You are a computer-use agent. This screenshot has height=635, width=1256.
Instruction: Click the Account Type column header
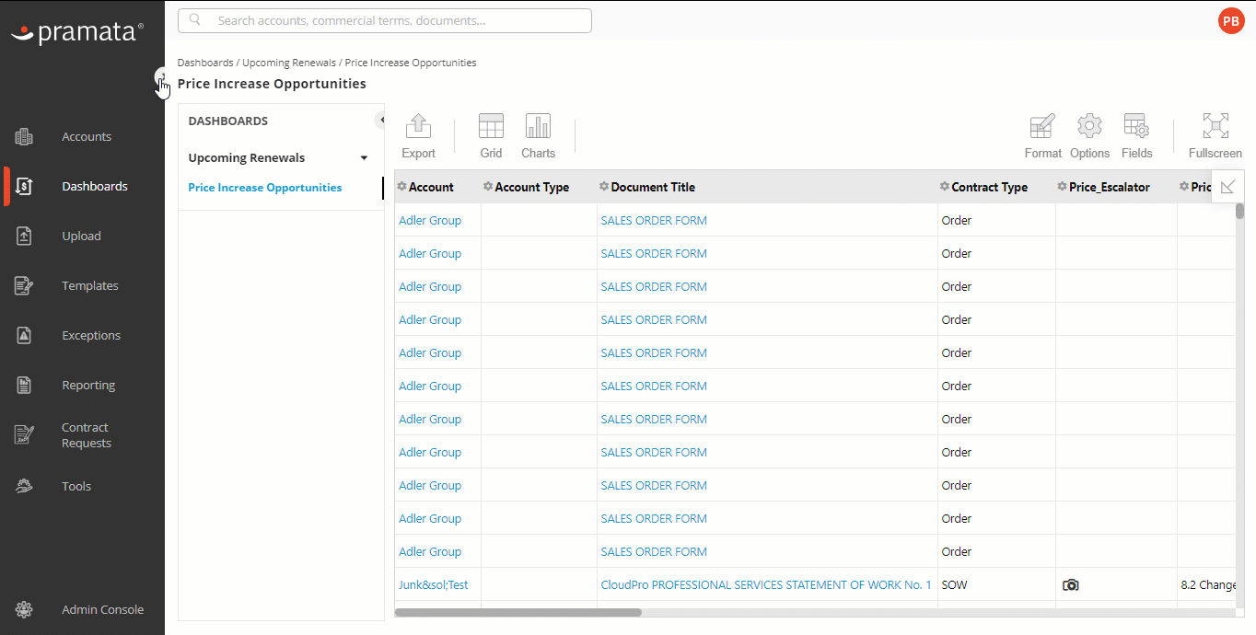(x=531, y=188)
